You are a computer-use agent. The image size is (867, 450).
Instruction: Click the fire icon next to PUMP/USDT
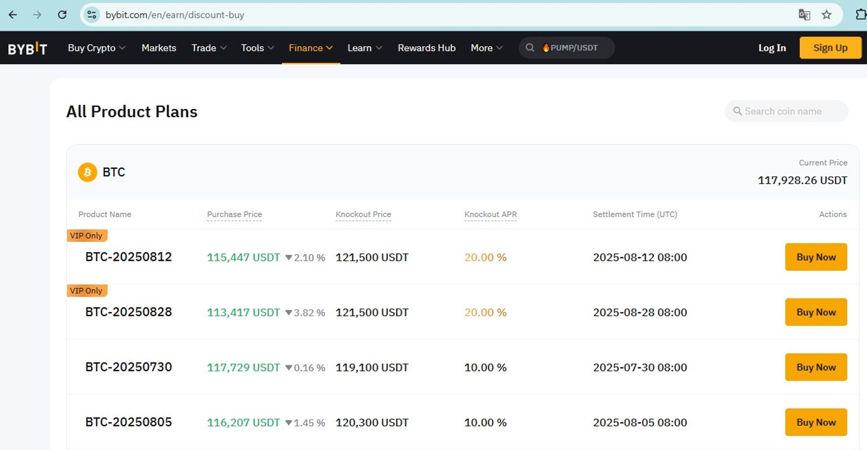pyautogui.click(x=546, y=48)
